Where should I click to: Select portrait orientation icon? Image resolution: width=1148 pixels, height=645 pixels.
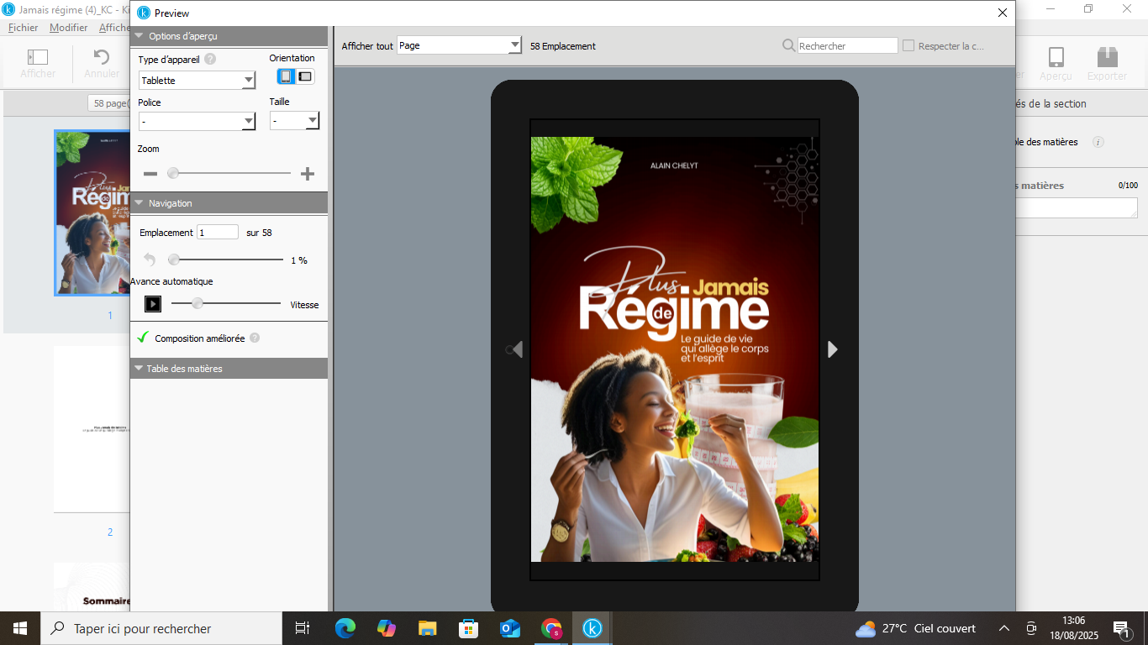click(x=287, y=76)
